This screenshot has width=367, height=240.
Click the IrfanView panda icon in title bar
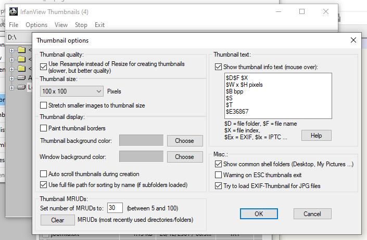13,11
